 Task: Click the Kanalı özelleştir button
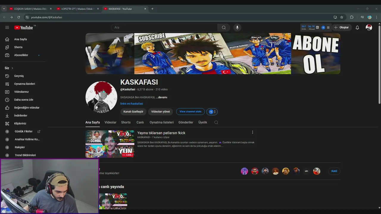[133, 111]
